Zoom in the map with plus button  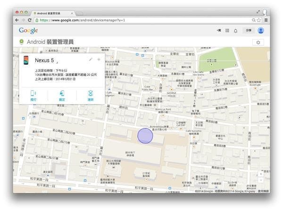[262, 174]
